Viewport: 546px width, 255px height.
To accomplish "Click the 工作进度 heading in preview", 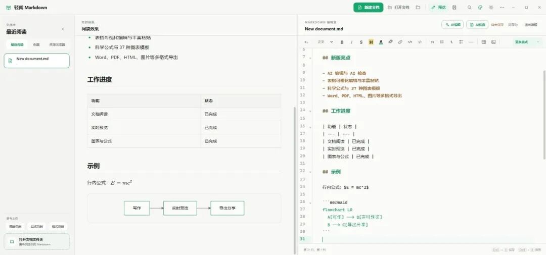I will [100, 80].
